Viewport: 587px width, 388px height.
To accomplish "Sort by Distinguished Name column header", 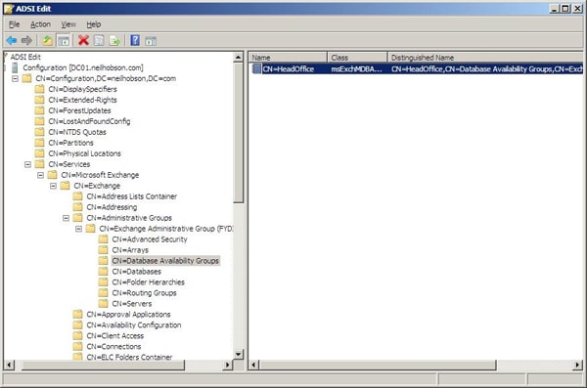I will (x=485, y=58).
